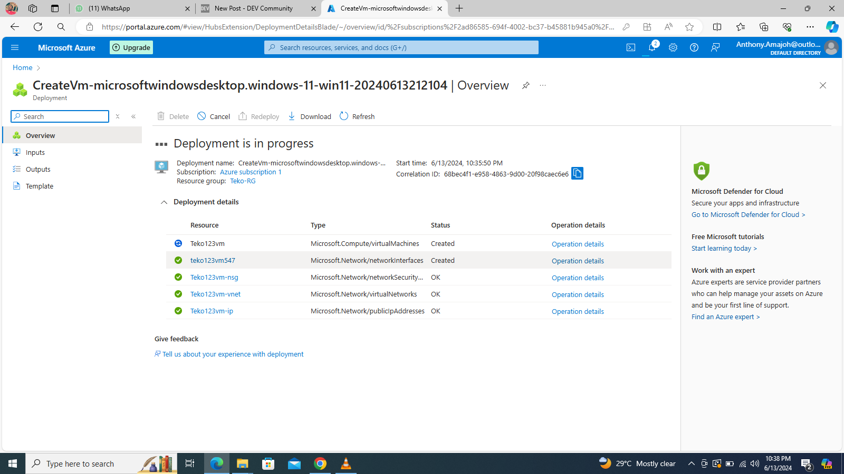Switch to the New Post - DEV Community tab
The image size is (844, 474).
(258, 8)
